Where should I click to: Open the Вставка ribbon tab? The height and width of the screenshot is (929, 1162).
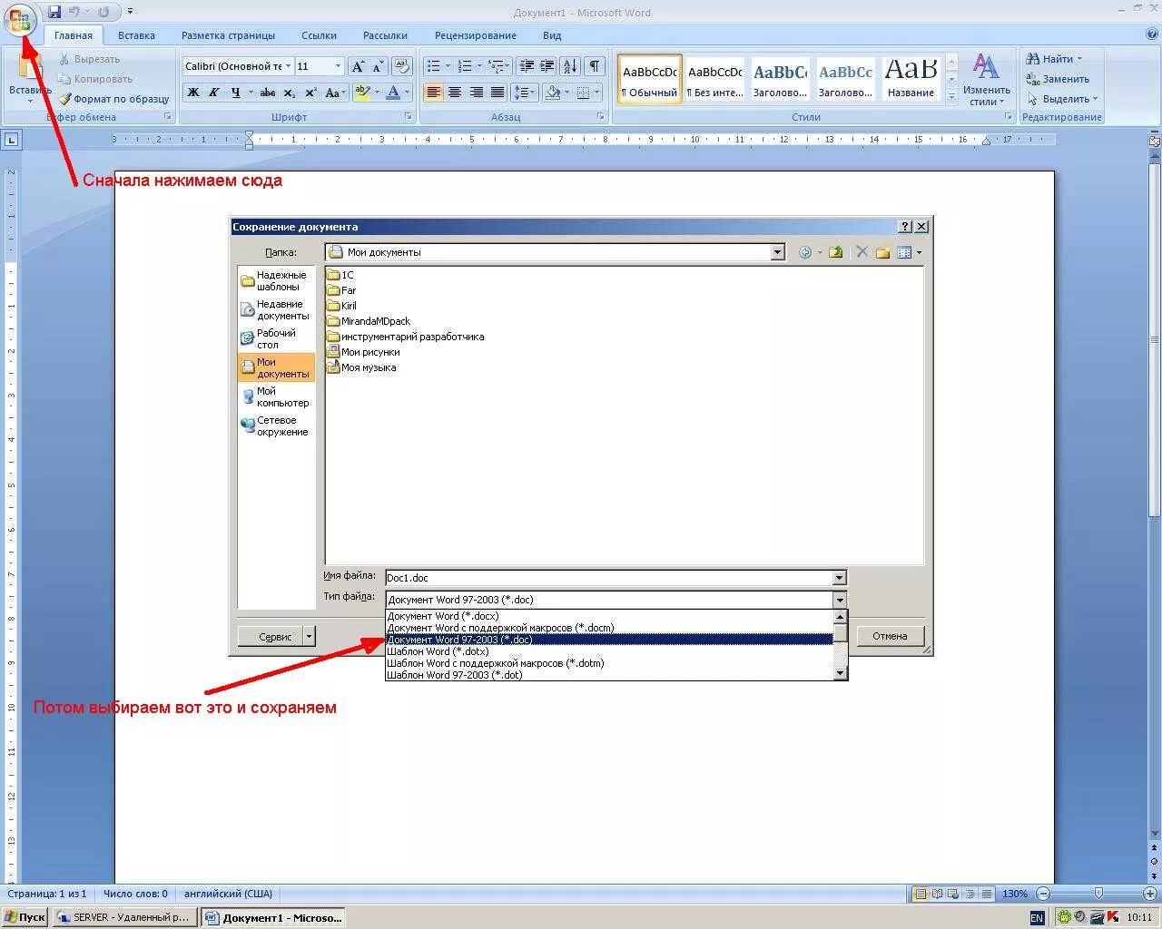136,35
